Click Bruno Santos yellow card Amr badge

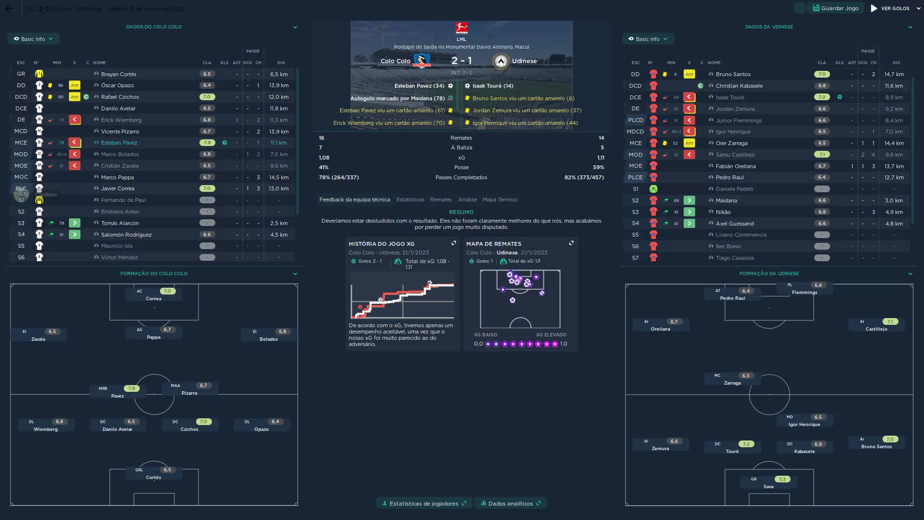click(x=689, y=74)
